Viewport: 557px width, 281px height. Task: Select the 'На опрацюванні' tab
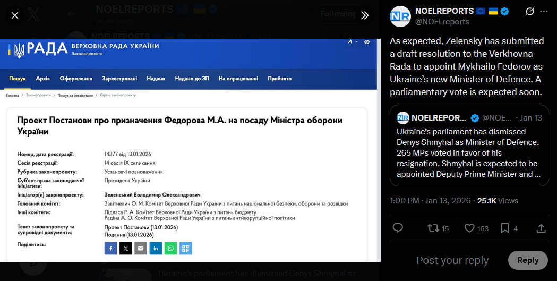[238, 79]
